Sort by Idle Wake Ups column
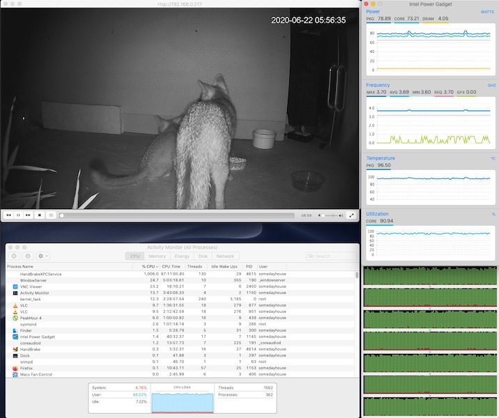The width and height of the screenshot is (499, 418). click(224, 267)
